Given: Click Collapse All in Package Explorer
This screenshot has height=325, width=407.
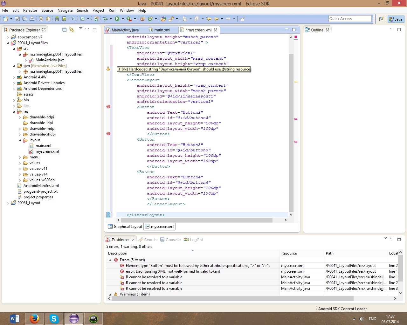Looking at the screenshot, I should (64, 30).
